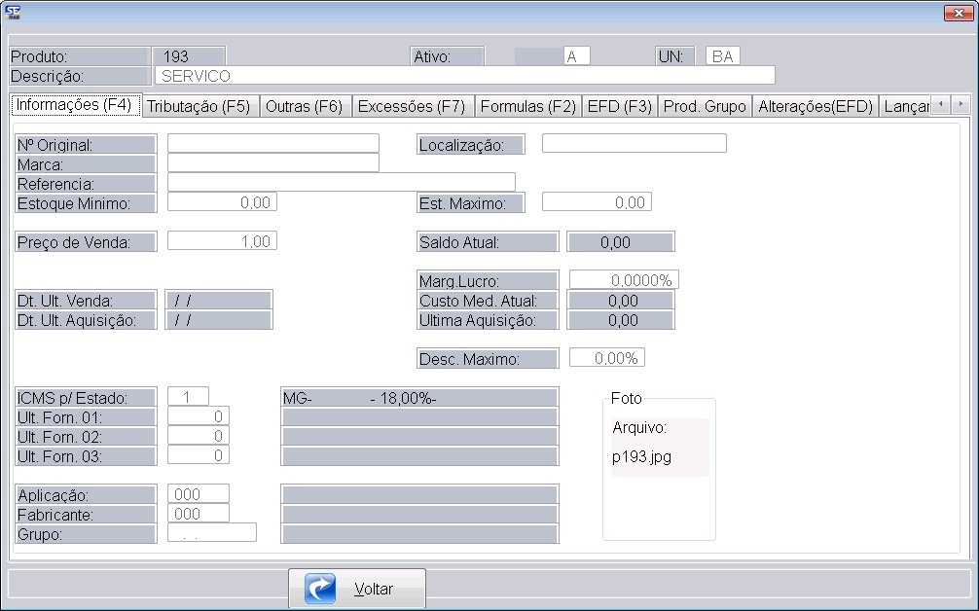The height and width of the screenshot is (611, 979).
Task: Open the Prod. Grupo tab
Action: pos(705,106)
